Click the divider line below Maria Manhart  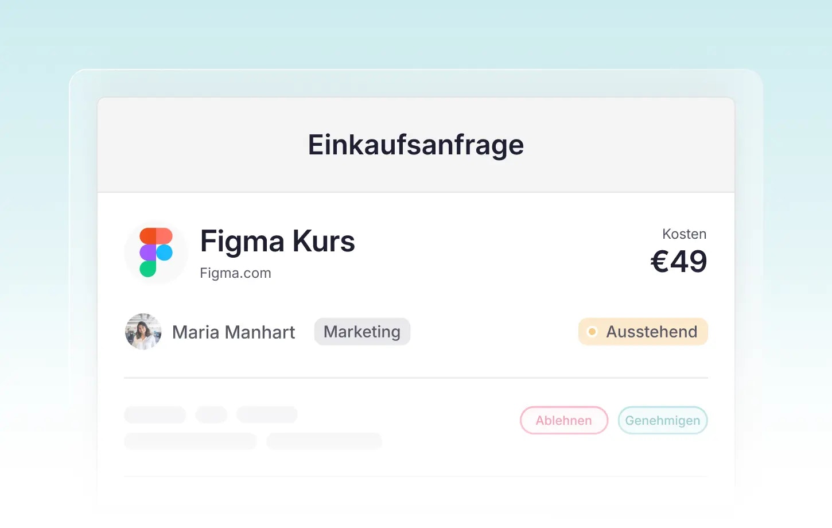(x=416, y=378)
